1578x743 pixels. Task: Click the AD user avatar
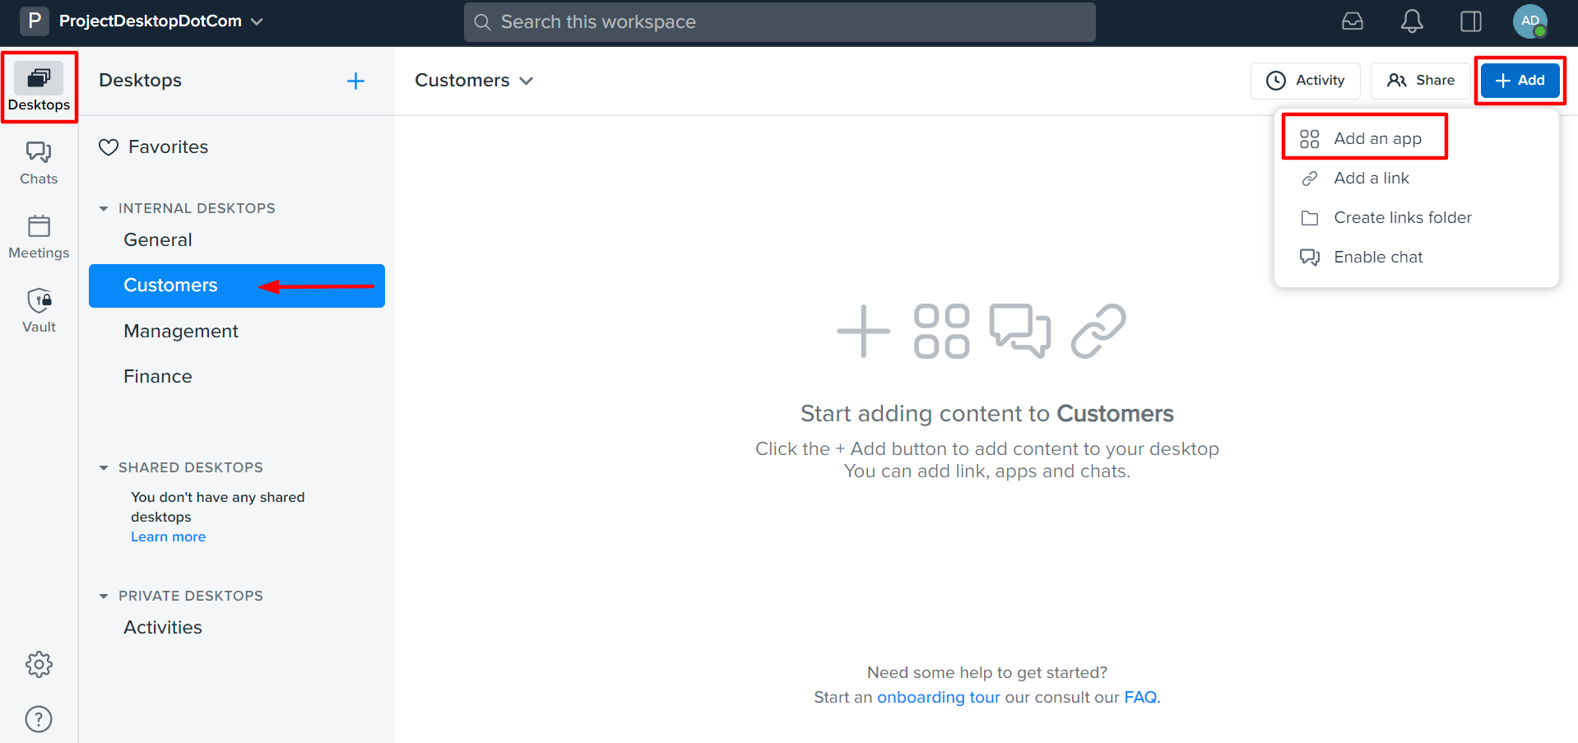click(x=1529, y=21)
